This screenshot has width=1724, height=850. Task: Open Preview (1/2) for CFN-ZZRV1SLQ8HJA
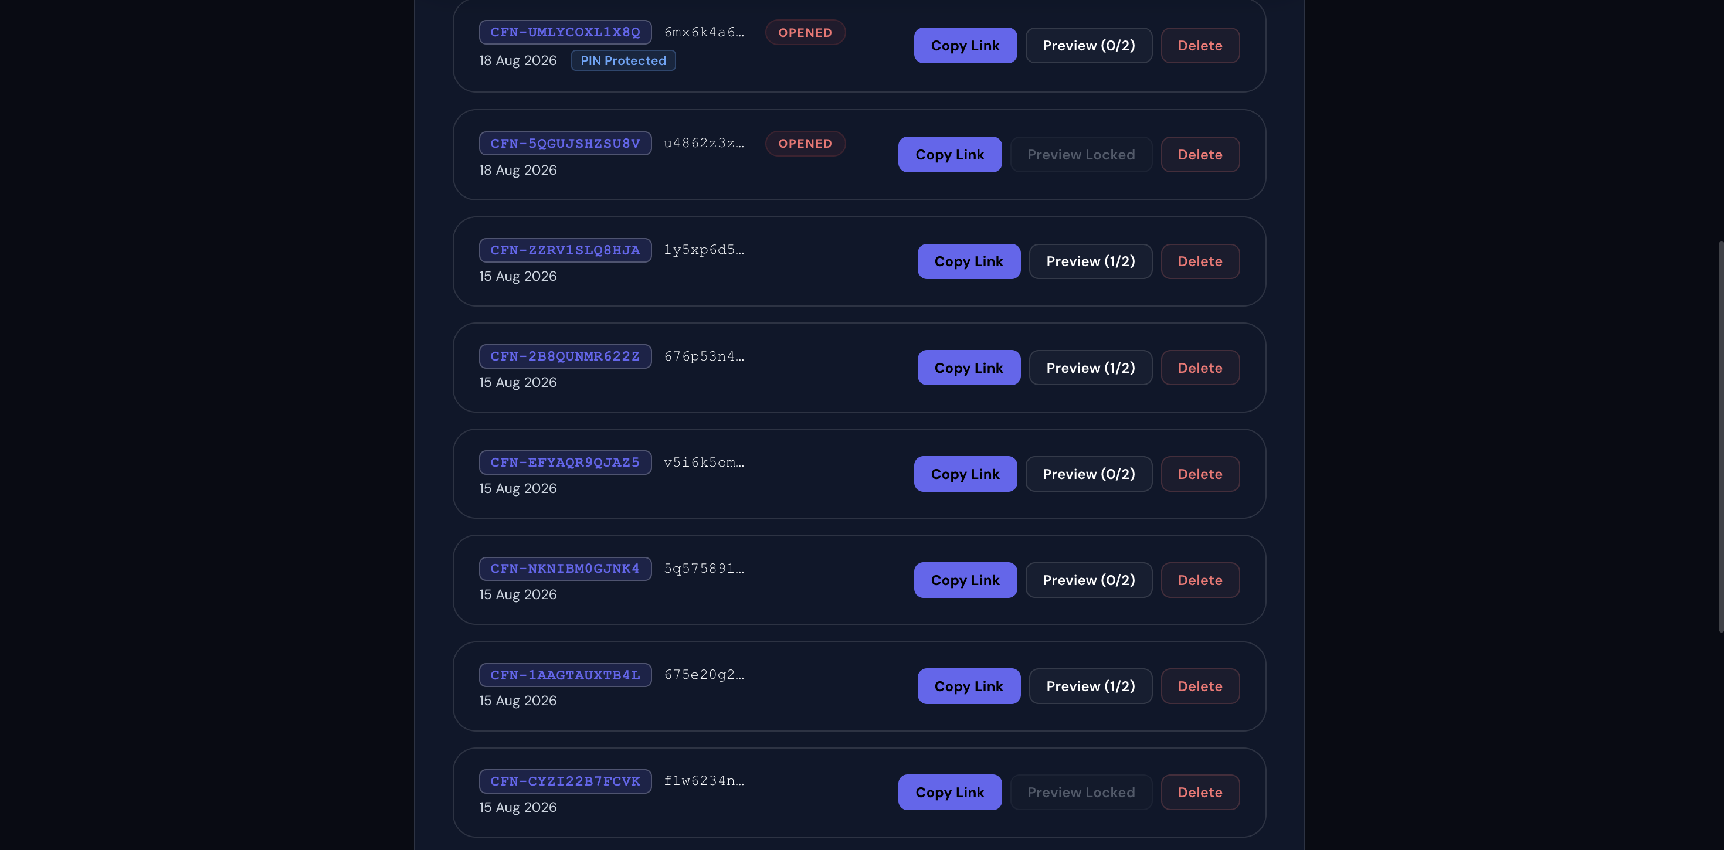[x=1090, y=261]
